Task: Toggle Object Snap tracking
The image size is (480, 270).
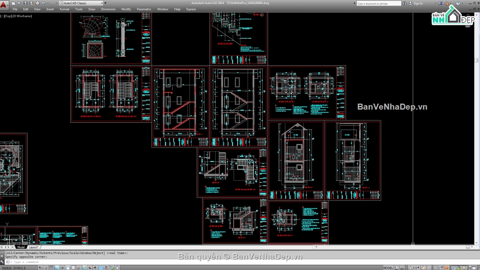Action: coord(78,267)
